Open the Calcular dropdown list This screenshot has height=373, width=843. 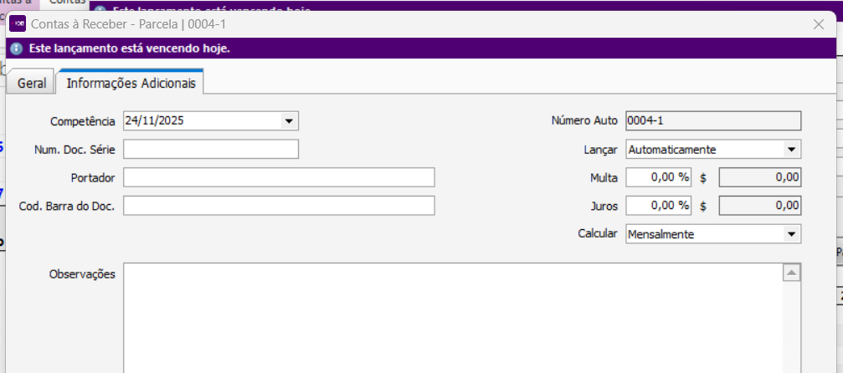point(791,235)
